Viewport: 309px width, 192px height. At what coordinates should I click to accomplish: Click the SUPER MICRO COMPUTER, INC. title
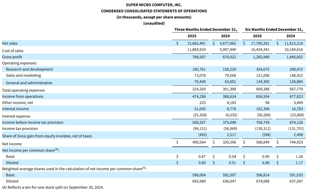[x=154, y=5]
